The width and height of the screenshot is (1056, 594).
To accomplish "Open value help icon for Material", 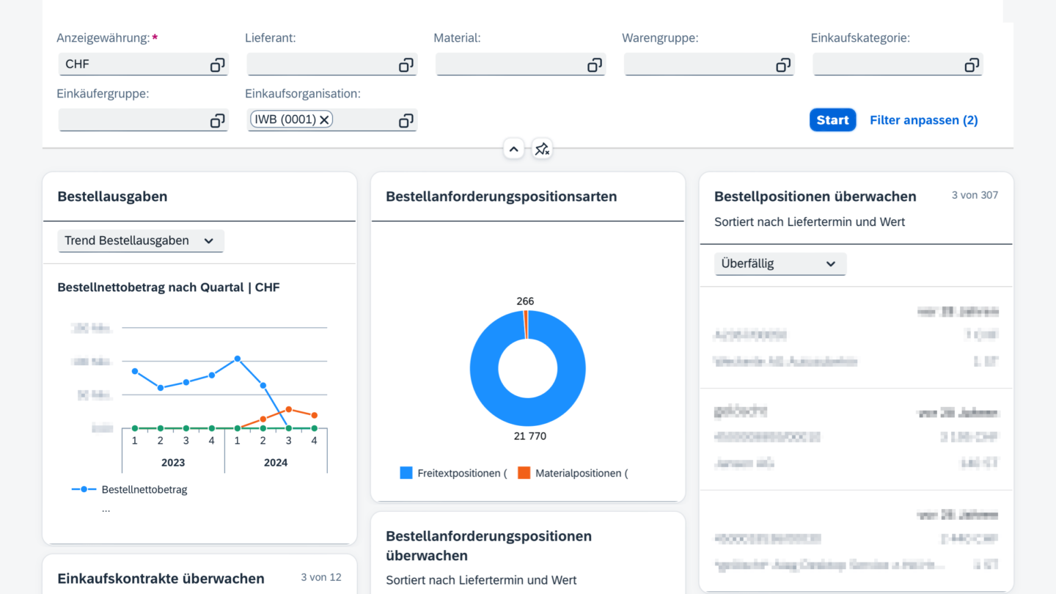I will [x=594, y=65].
